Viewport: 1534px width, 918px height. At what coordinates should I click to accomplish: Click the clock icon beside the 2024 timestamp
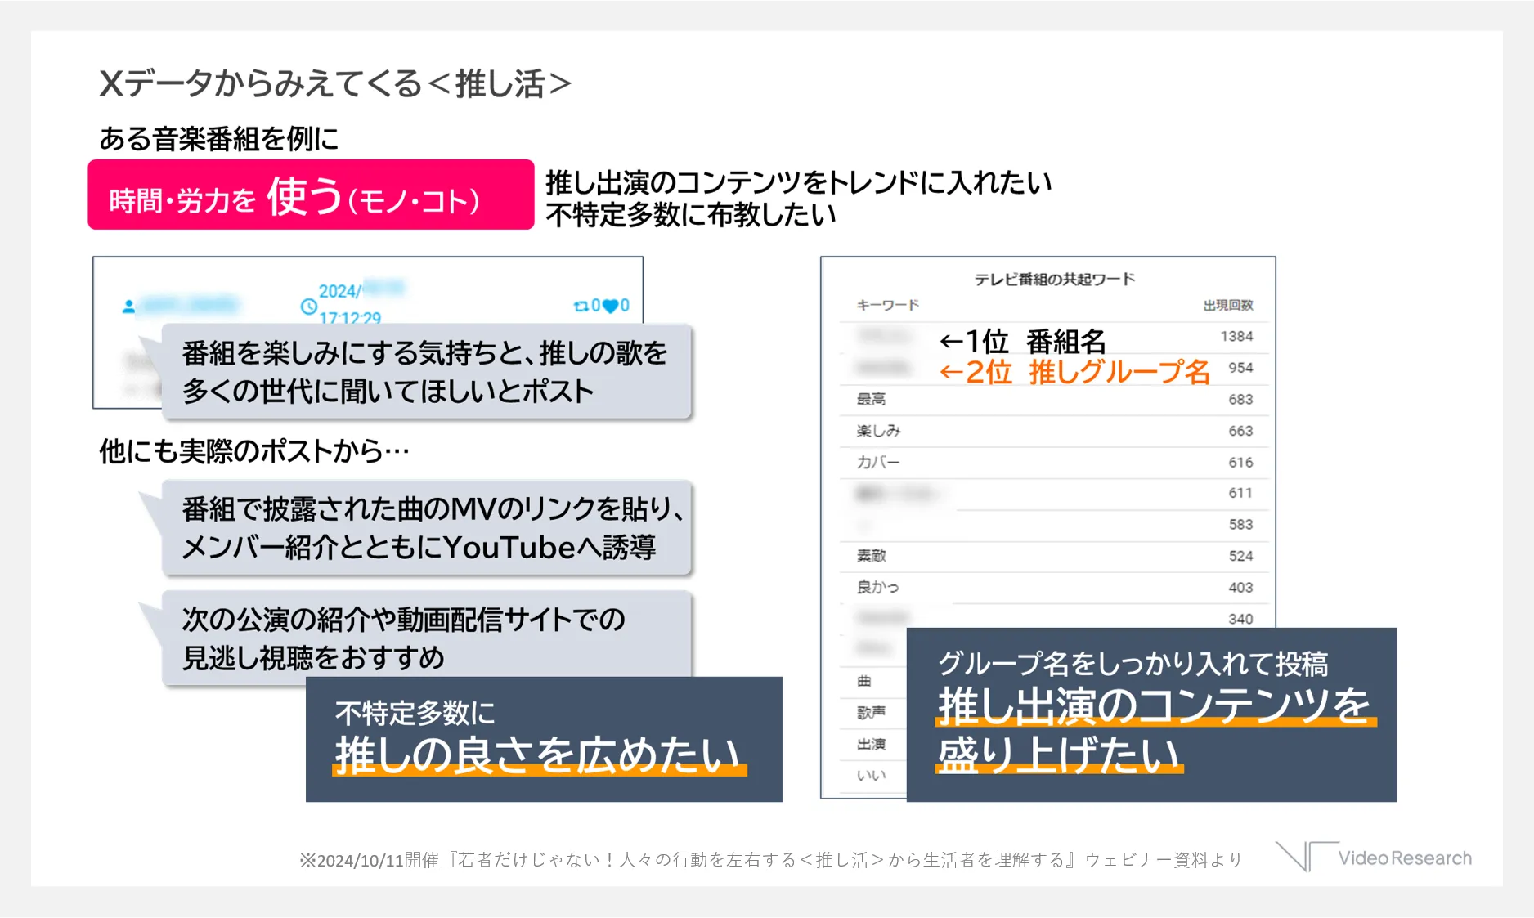pos(309,307)
